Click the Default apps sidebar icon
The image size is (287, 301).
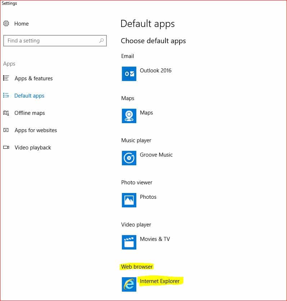coord(6,95)
